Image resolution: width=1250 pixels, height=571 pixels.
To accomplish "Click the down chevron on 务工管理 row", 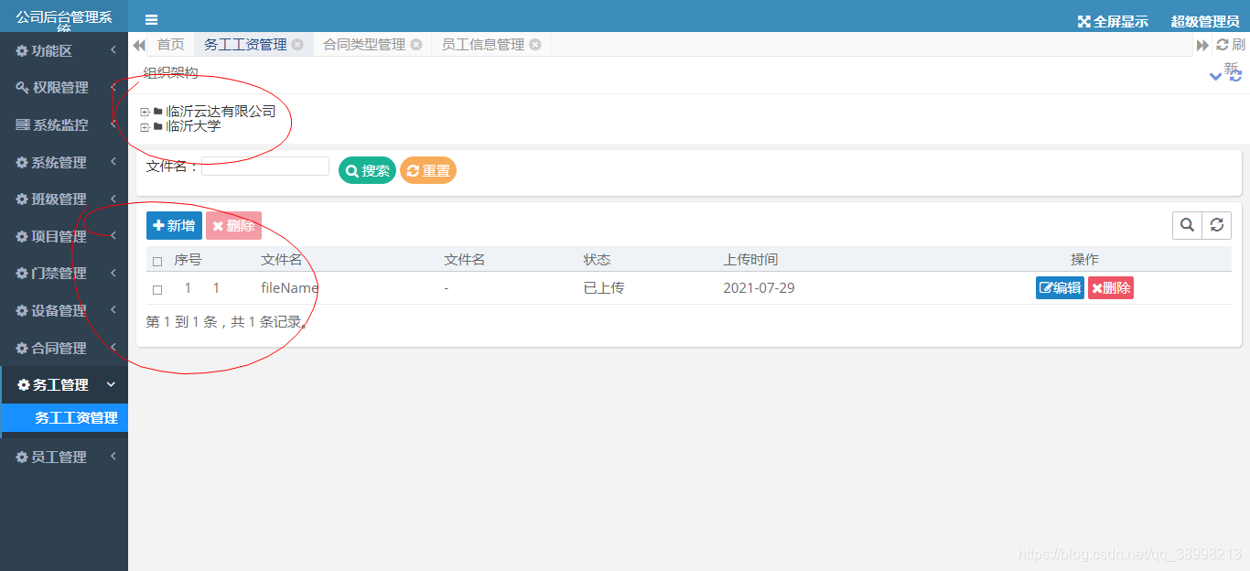I will tap(112, 385).
